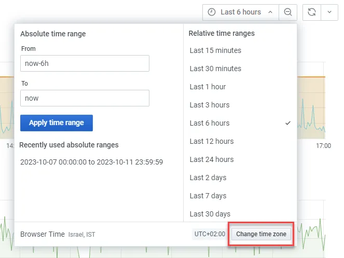Image resolution: width=344 pixels, height=258 pixels.
Task: Click the To field containing now
Action: click(85, 98)
